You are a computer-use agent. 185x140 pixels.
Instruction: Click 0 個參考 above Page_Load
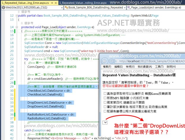pos(27,23)
